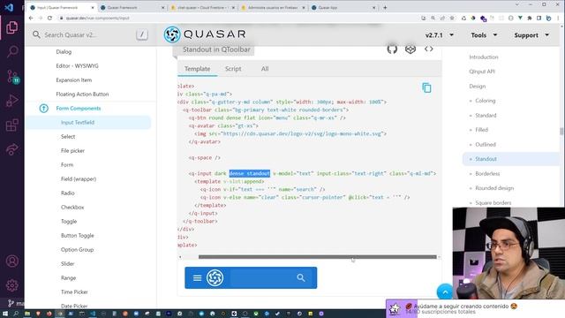The image size is (565, 318).
Task: Open Floating Action Button in sidebar
Action: pyautogui.click(x=82, y=95)
